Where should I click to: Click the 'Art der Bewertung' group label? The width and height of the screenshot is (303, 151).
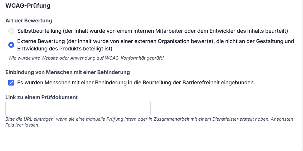(x=28, y=21)
